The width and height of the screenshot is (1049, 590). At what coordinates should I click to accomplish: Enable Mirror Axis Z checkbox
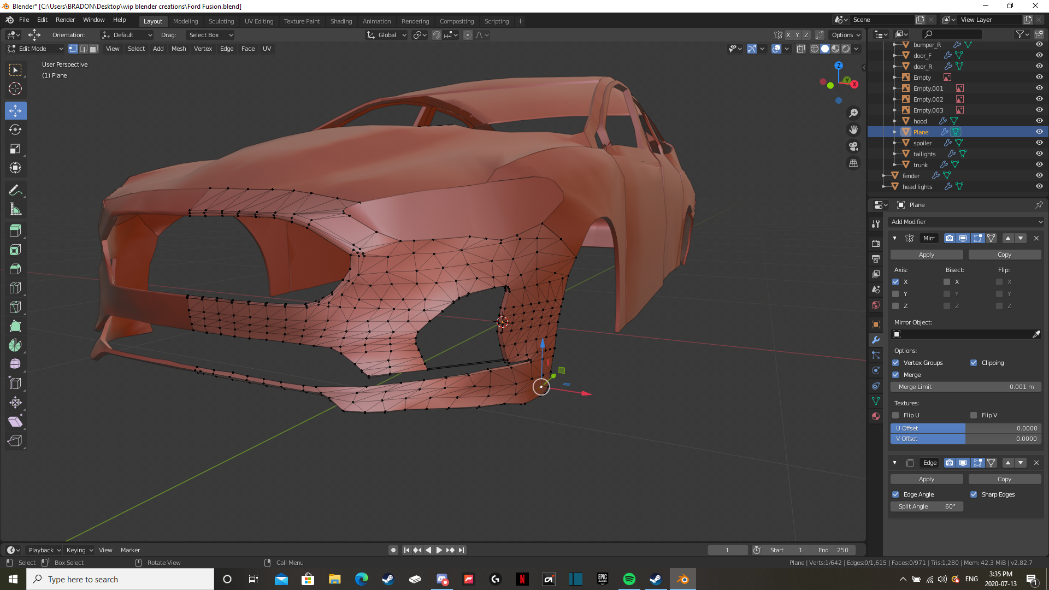coord(895,306)
